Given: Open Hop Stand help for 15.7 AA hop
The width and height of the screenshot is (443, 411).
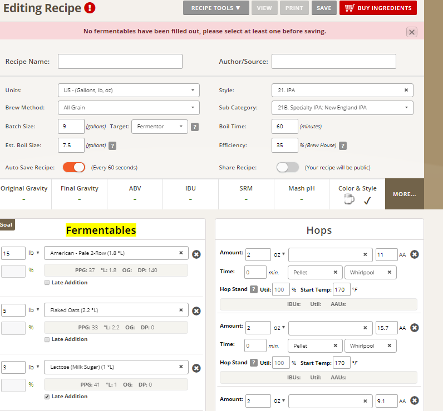Looking at the screenshot, I should [x=254, y=363].
